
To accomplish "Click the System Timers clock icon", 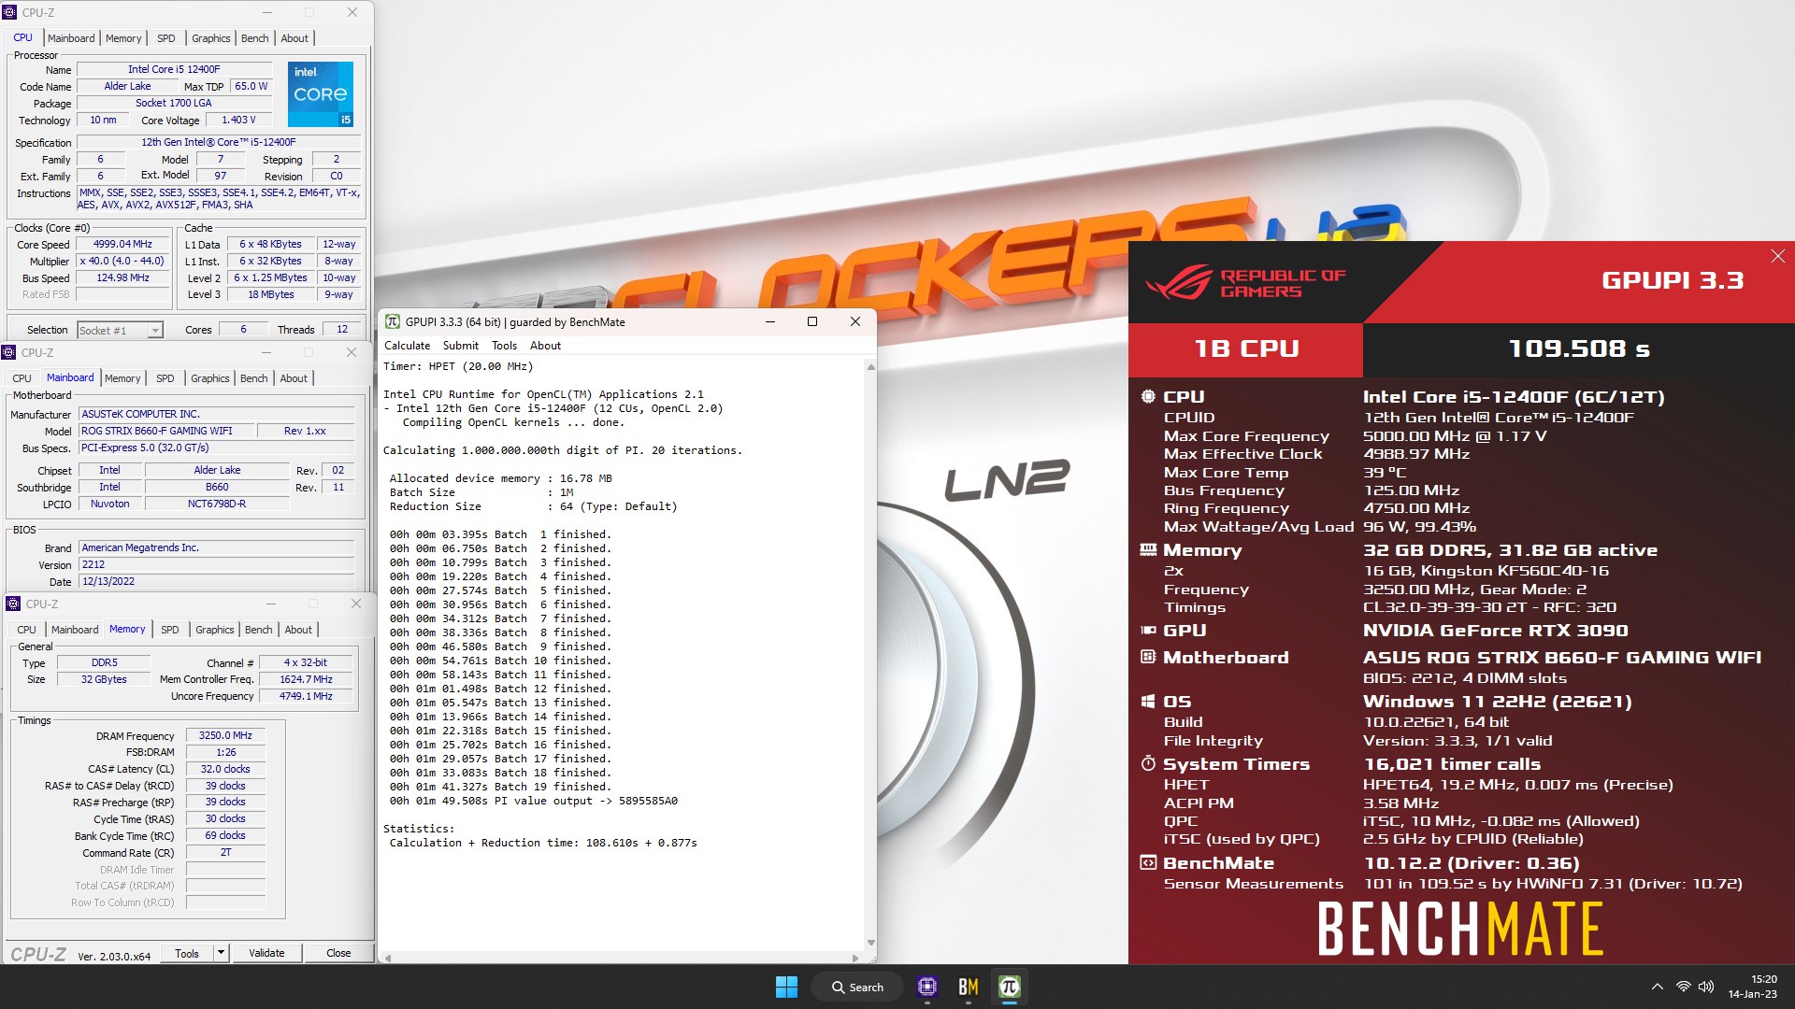I will [x=1148, y=763].
